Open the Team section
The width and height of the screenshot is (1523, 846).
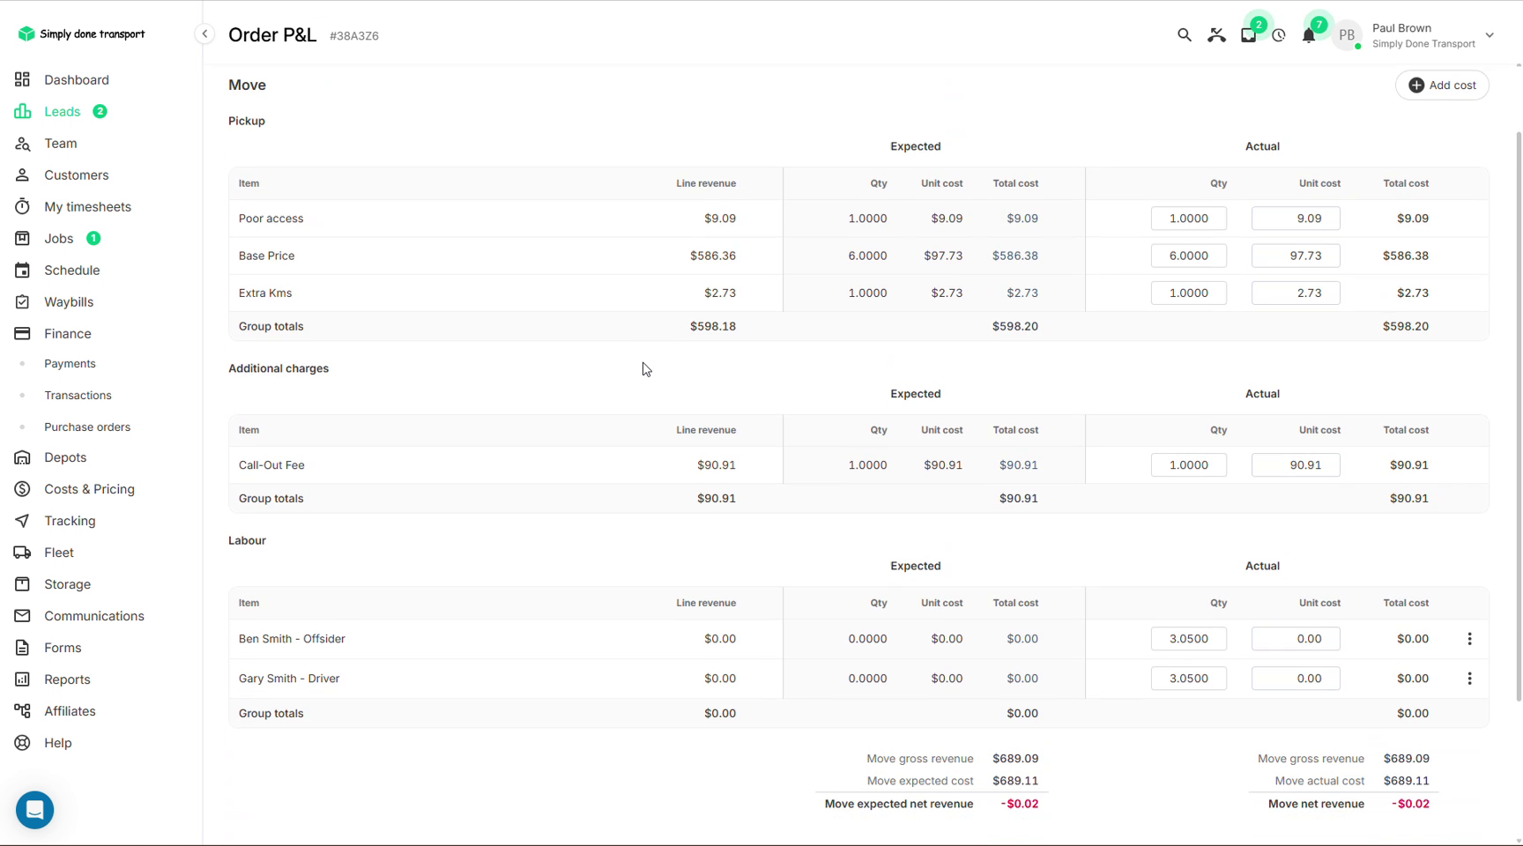click(x=61, y=143)
